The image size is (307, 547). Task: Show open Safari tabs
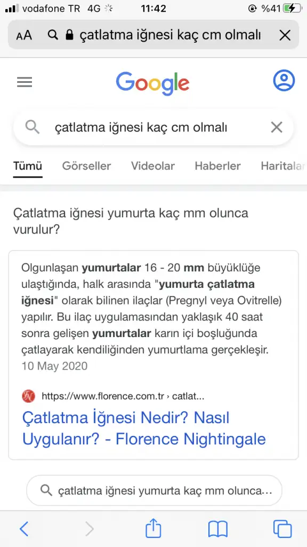coord(282,529)
